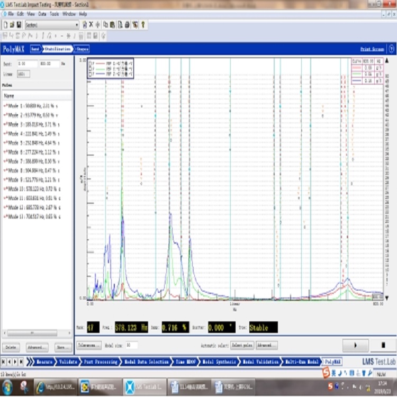
Task: Switch to the Band step tab
Action: 35,49
